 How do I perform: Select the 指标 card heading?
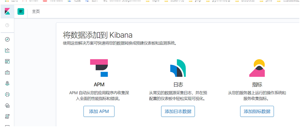click(x=257, y=84)
